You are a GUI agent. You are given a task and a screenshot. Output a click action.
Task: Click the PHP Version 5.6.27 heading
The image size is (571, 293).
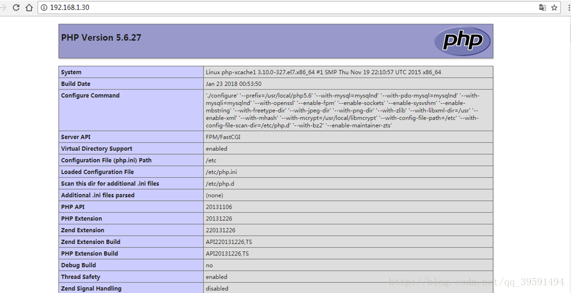(x=101, y=38)
